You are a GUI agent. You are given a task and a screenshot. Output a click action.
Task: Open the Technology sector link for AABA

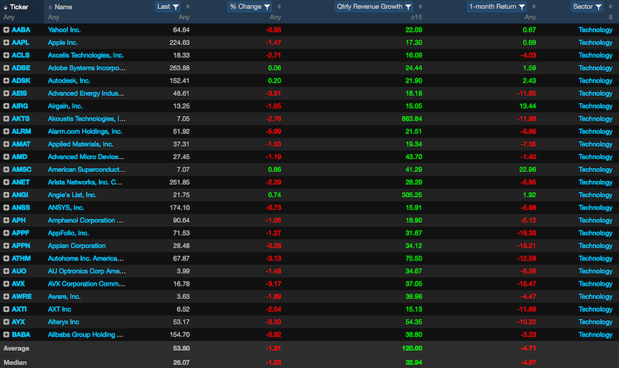[x=595, y=30]
